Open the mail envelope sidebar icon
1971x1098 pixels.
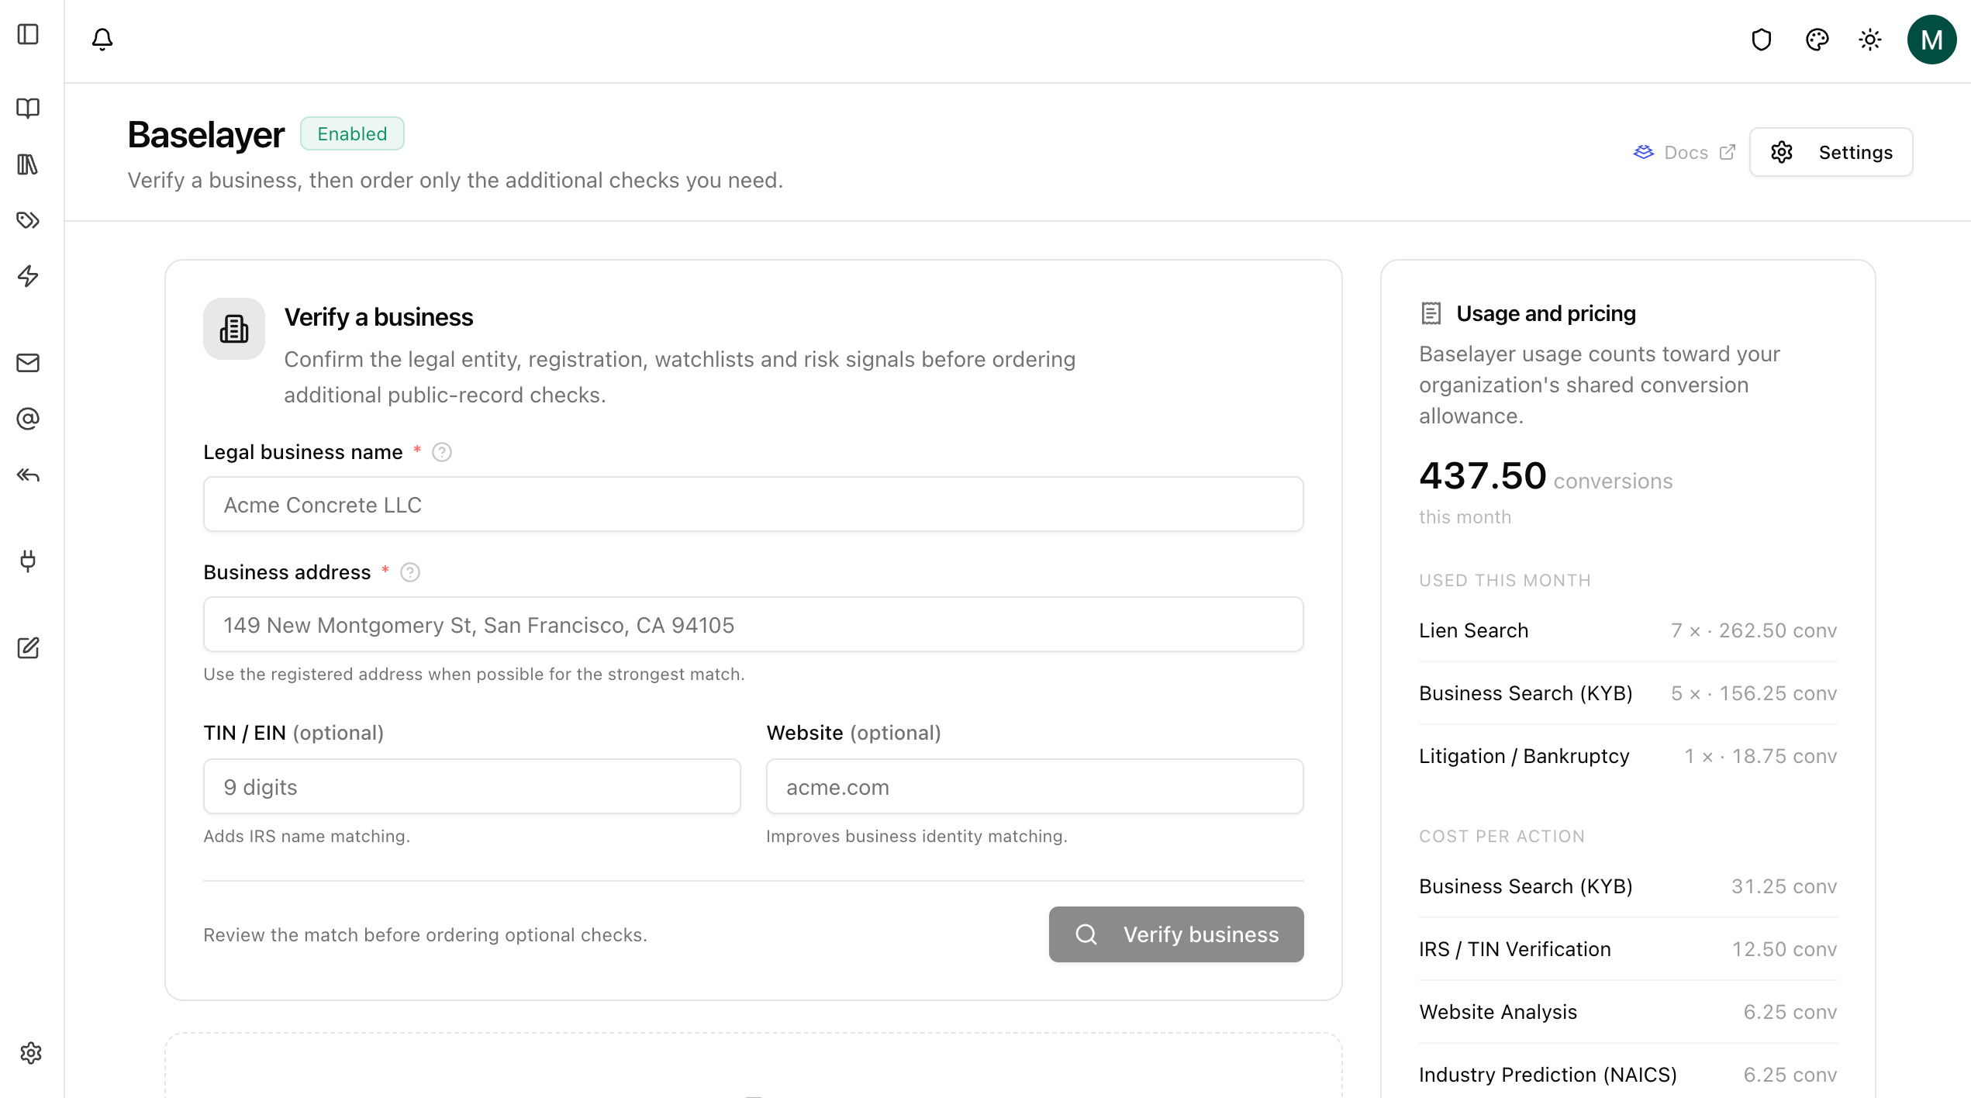click(28, 363)
